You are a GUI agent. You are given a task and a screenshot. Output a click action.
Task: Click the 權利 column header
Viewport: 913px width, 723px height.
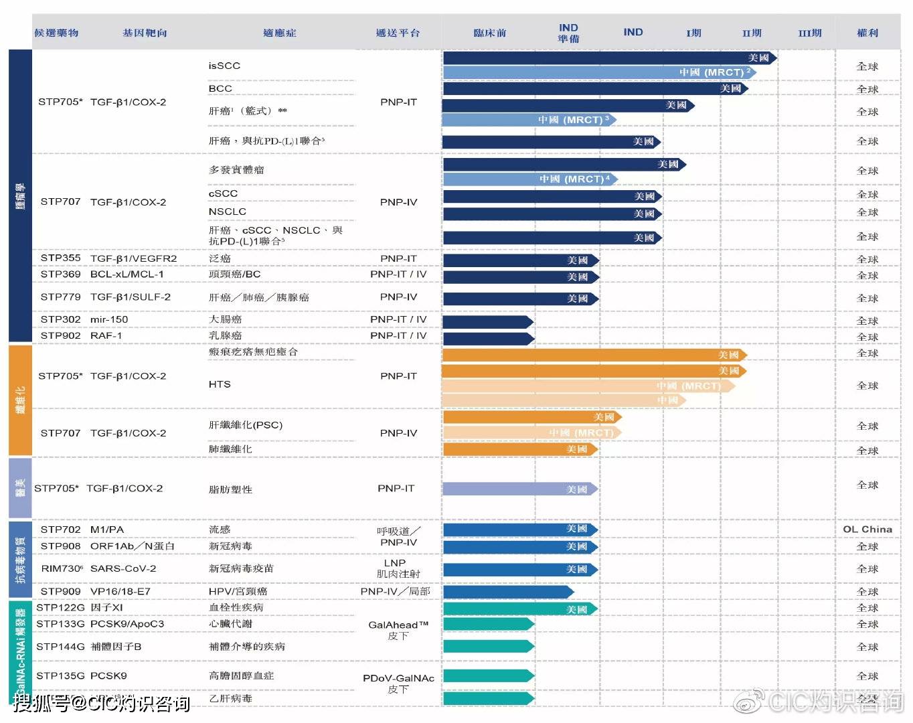[x=867, y=33]
